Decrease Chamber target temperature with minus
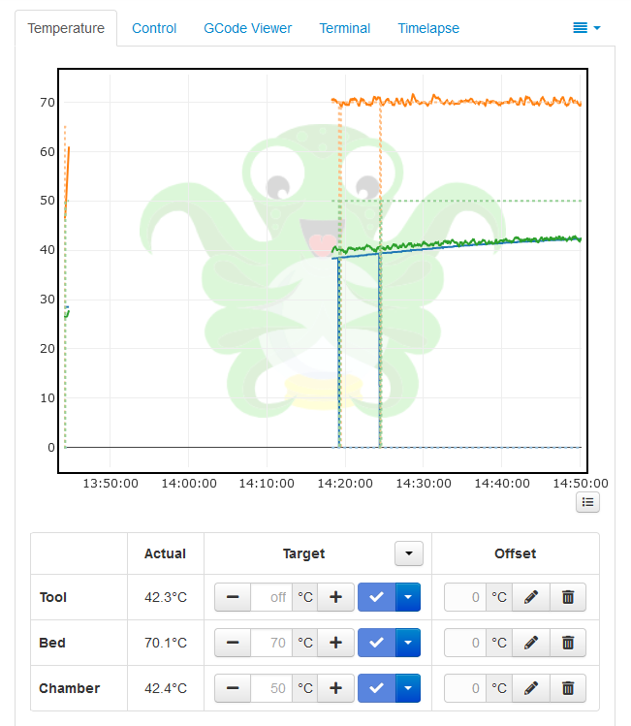This screenshot has height=726, width=631. [x=233, y=688]
